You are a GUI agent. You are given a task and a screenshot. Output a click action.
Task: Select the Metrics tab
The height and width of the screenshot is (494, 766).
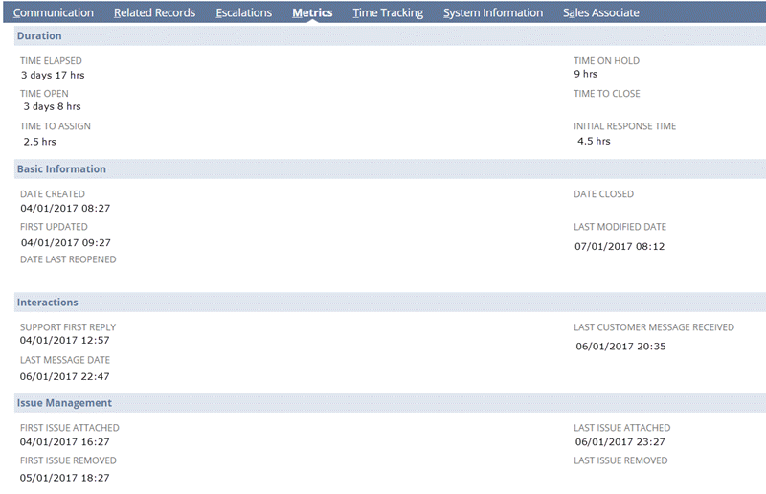click(312, 12)
